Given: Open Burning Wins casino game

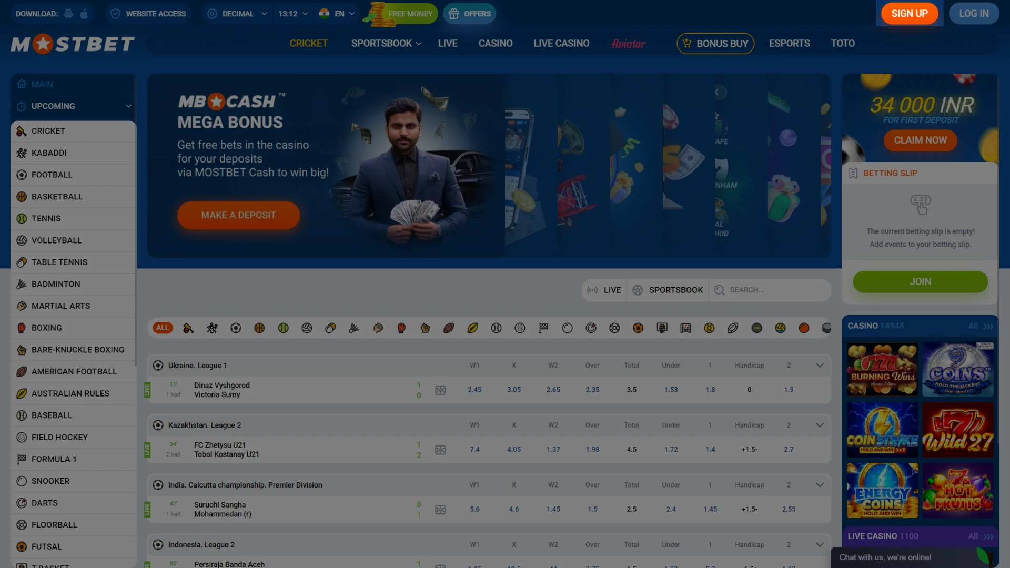Looking at the screenshot, I should (883, 370).
